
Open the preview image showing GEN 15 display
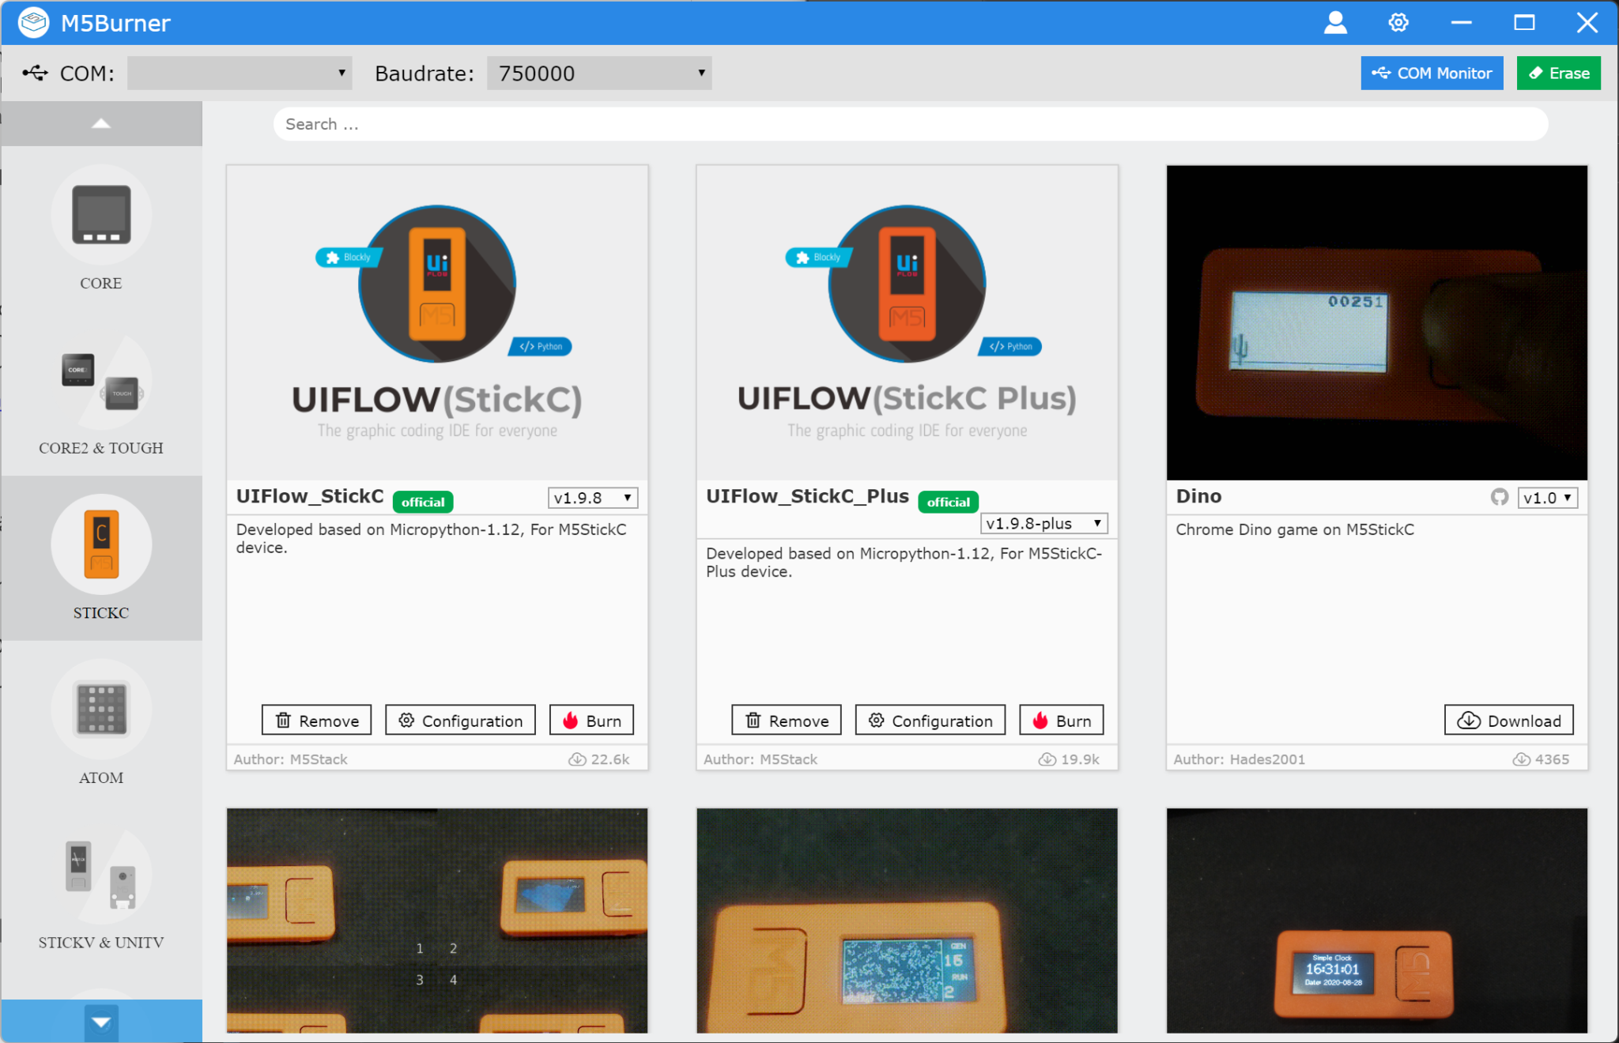click(x=907, y=920)
